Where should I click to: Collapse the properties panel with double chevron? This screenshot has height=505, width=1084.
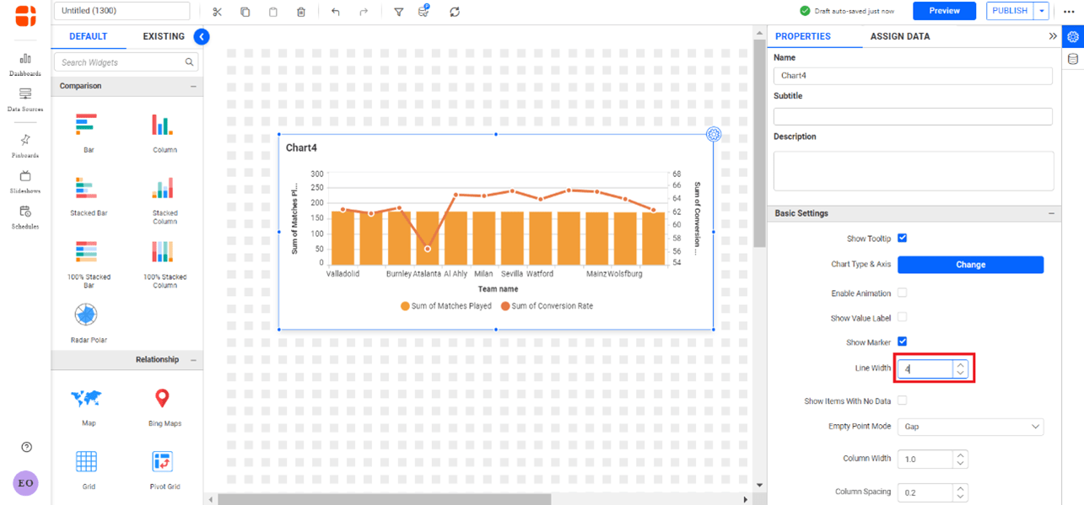[1053, 36]
